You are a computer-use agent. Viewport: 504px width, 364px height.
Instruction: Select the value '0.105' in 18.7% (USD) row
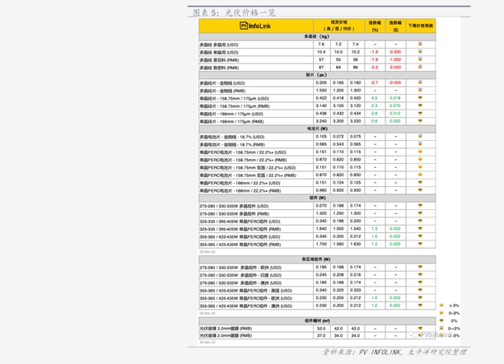[x=321, y=137]
